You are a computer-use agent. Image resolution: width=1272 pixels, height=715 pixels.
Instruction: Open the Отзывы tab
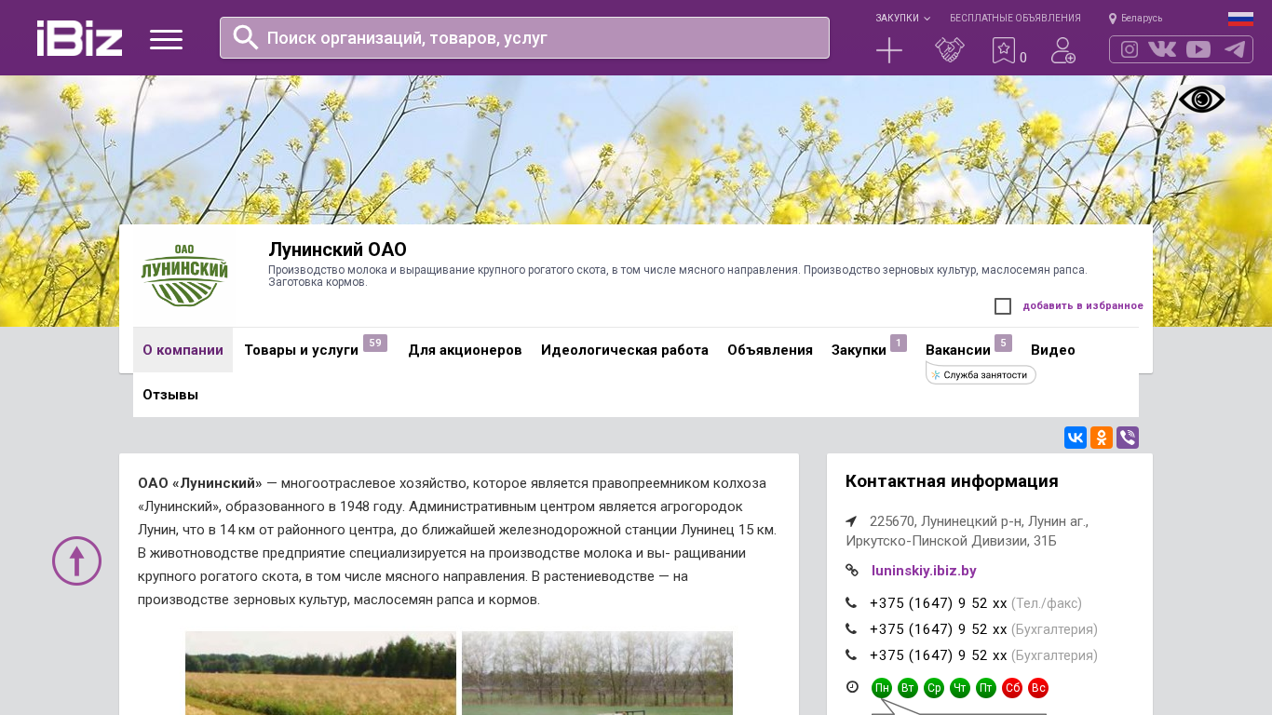(170, 395)
